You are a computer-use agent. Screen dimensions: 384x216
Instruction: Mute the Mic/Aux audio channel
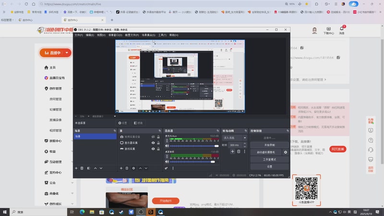tap(167, 146)
